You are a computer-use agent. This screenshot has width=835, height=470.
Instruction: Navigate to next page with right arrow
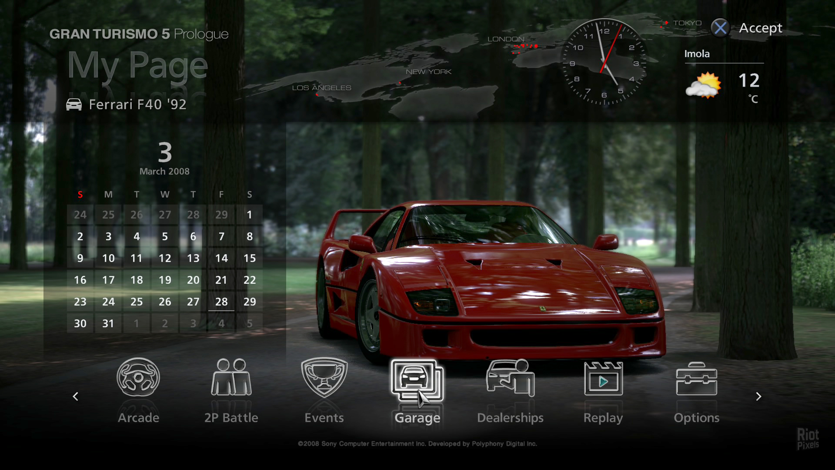click(x=759, y=396)
